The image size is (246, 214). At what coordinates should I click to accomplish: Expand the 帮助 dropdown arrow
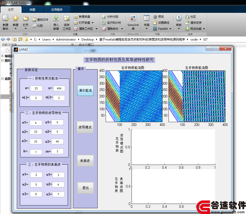point(179,29)
